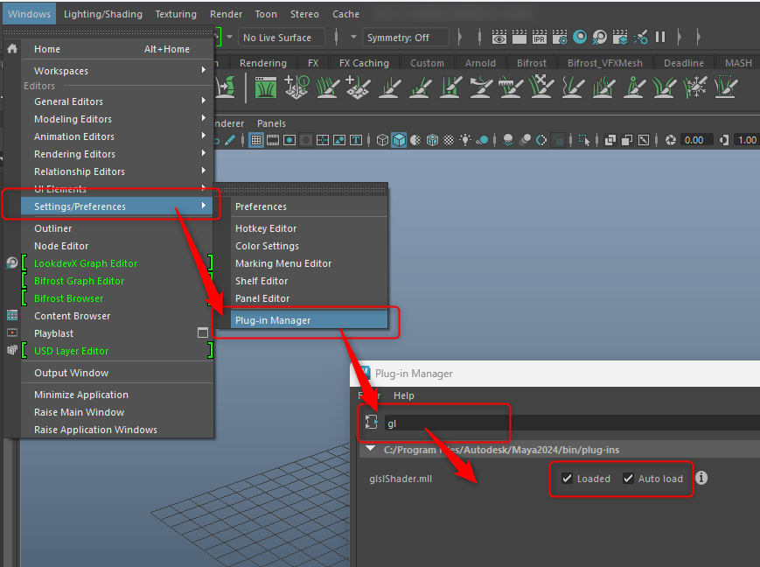760x567 pixels.
Task: Open Render Settings clapperboard-with-gear icon
Action: 560,37
